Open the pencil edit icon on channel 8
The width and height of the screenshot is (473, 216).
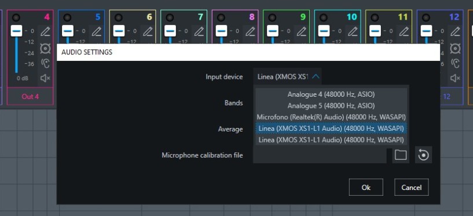coord(250,31)
